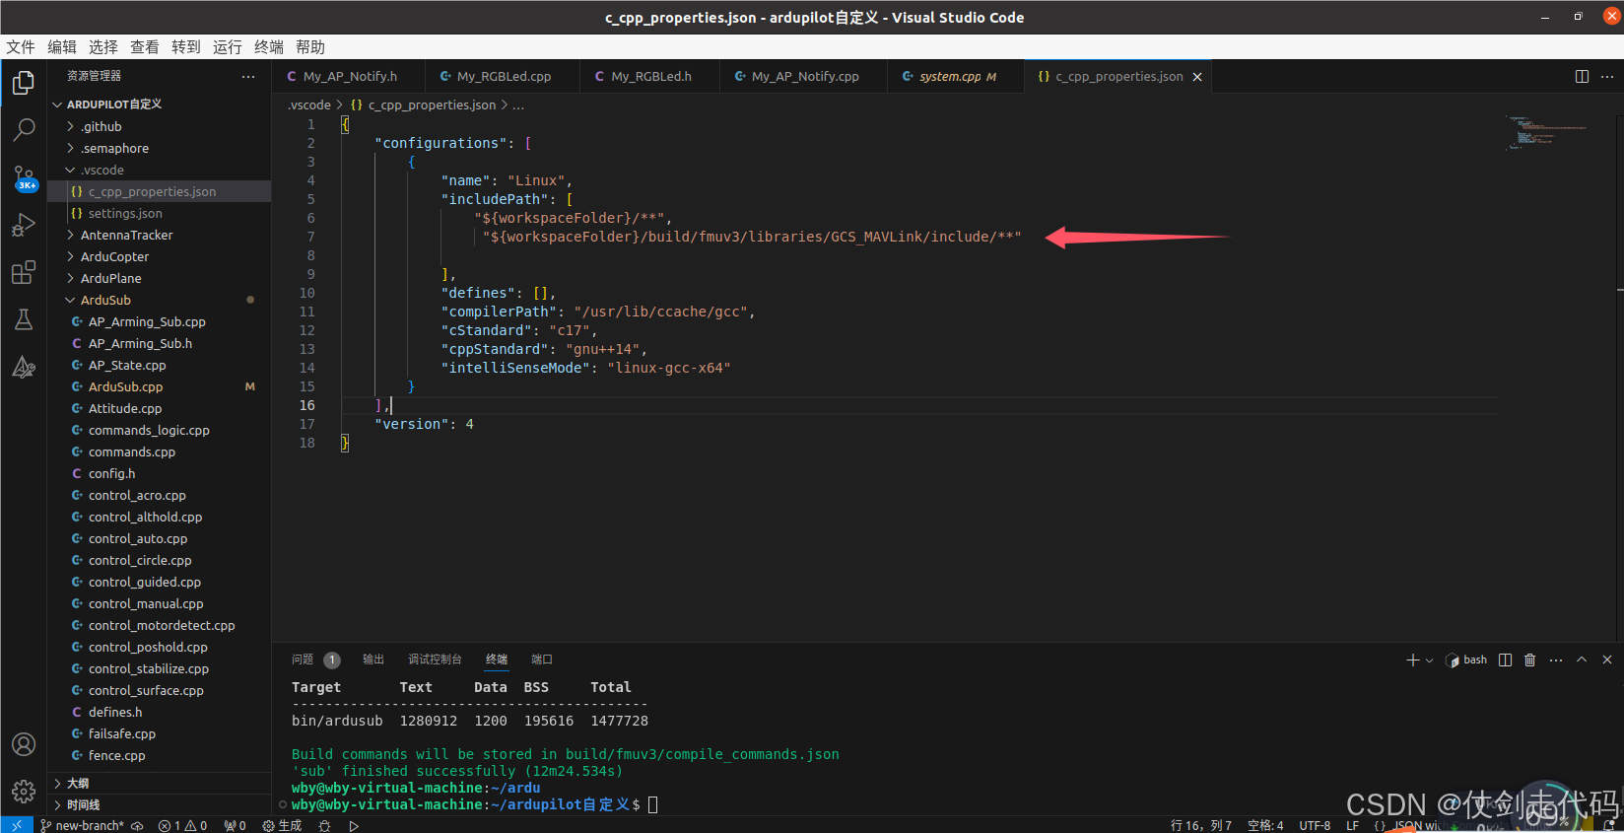
Task: Create a new terminal with plus icon
Action: 1412,659
